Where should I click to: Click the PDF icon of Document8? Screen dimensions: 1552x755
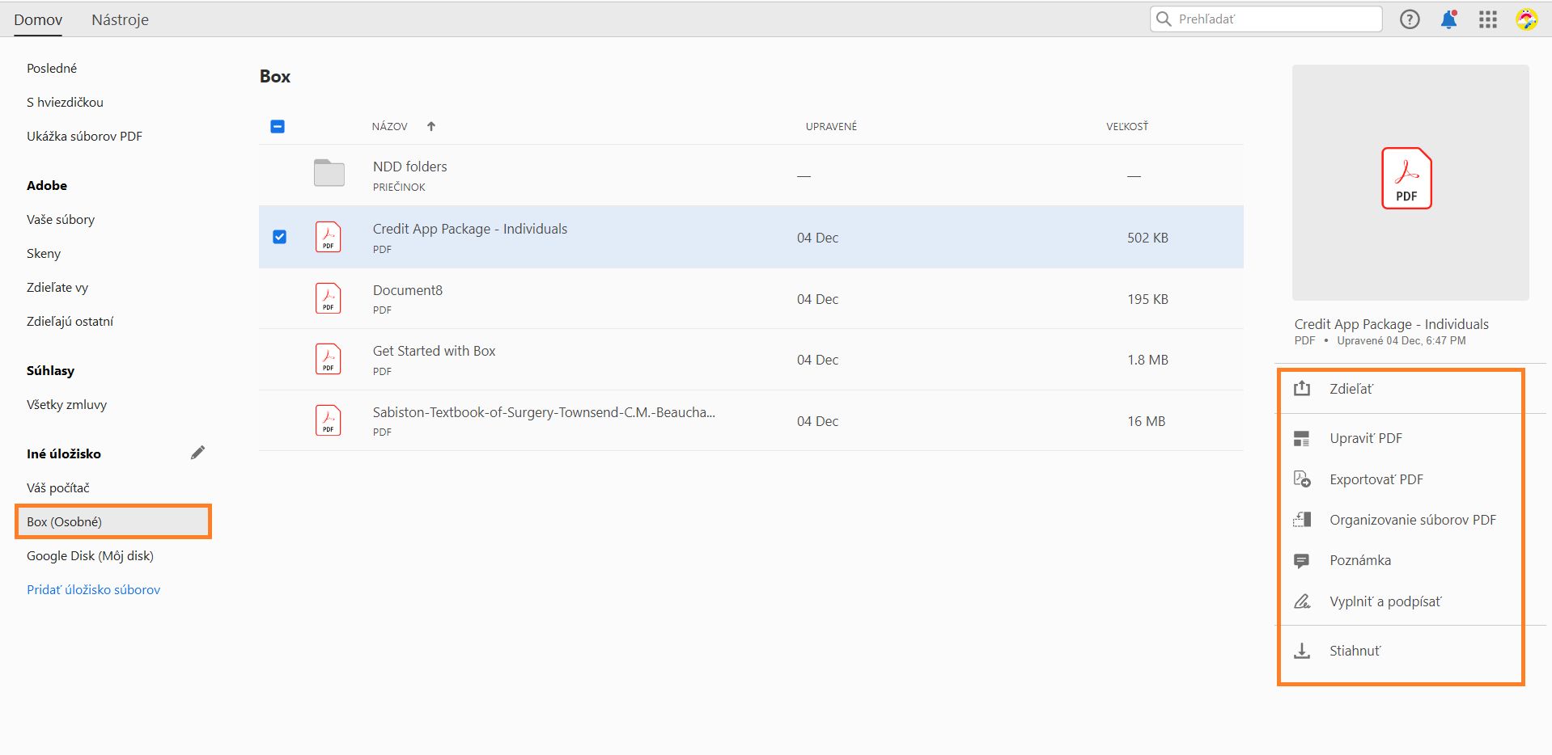click(x=328, y=298)
